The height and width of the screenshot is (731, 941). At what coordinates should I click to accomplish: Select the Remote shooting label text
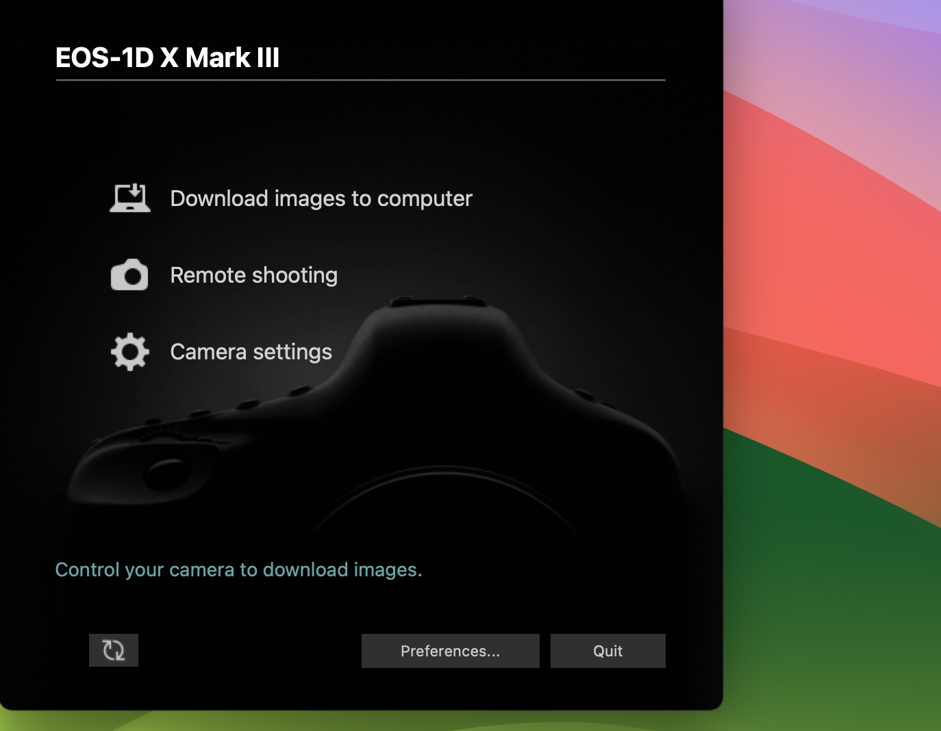254,275
